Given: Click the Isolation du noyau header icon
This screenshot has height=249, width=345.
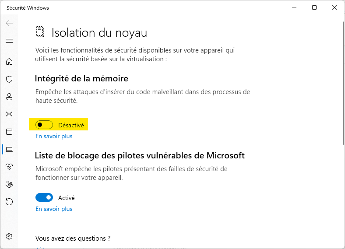Looking at the screenshot, I should (40, 32).
